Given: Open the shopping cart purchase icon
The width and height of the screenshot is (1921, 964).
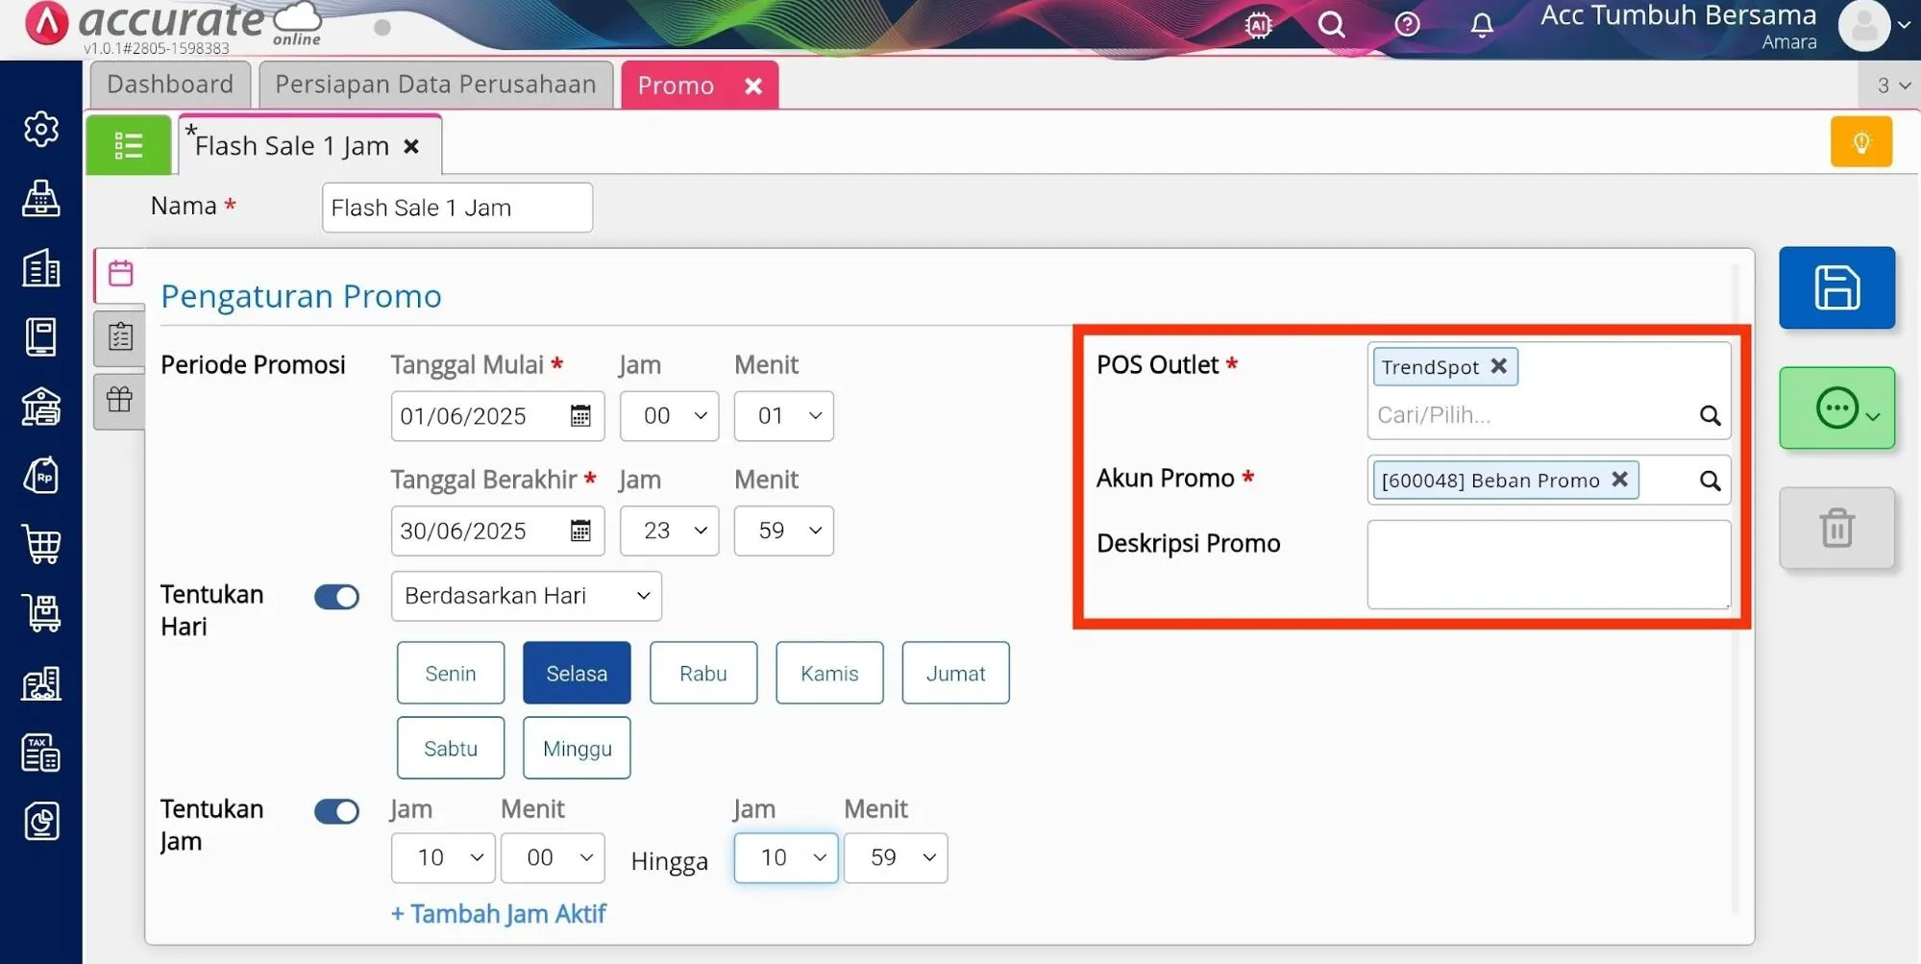Looking at the screenshot, I should pyautogui.click(x=40, y=545).
